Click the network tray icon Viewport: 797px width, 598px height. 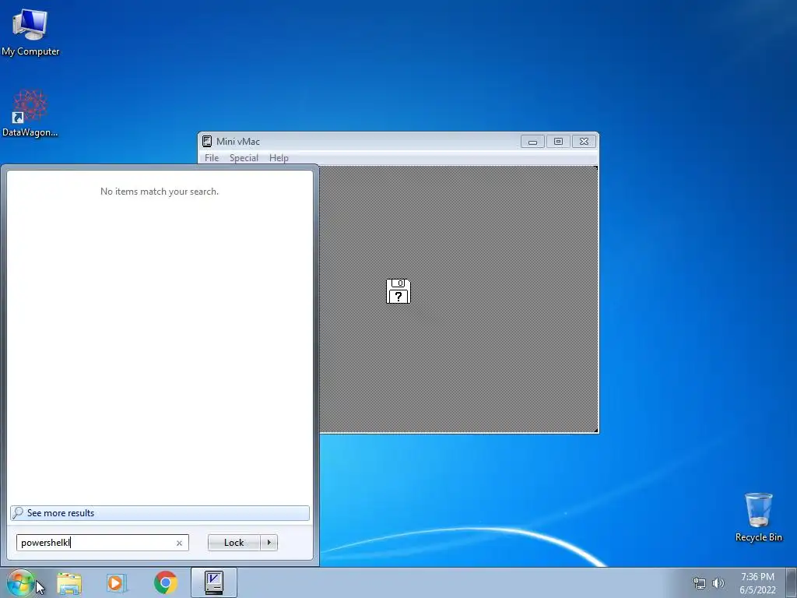700,583
